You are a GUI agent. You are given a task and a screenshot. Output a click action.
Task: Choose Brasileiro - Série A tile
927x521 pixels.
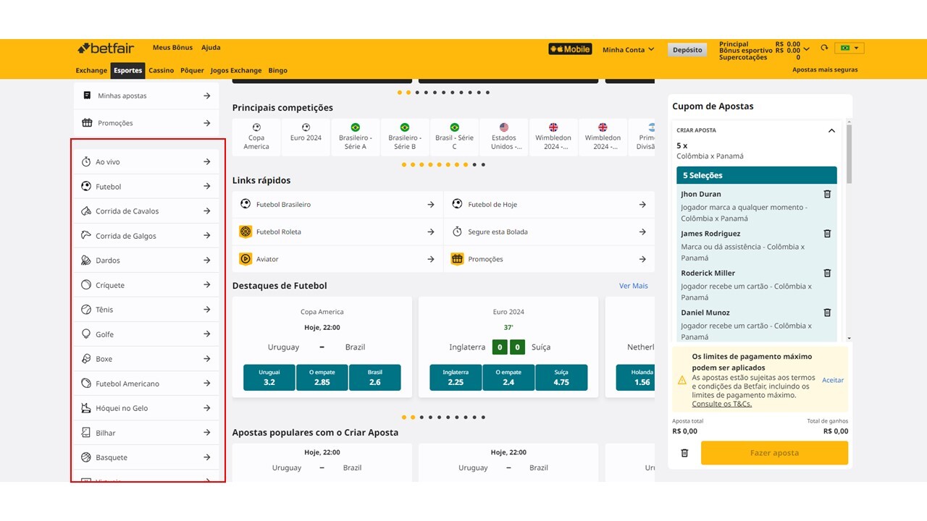pos(355,137)
